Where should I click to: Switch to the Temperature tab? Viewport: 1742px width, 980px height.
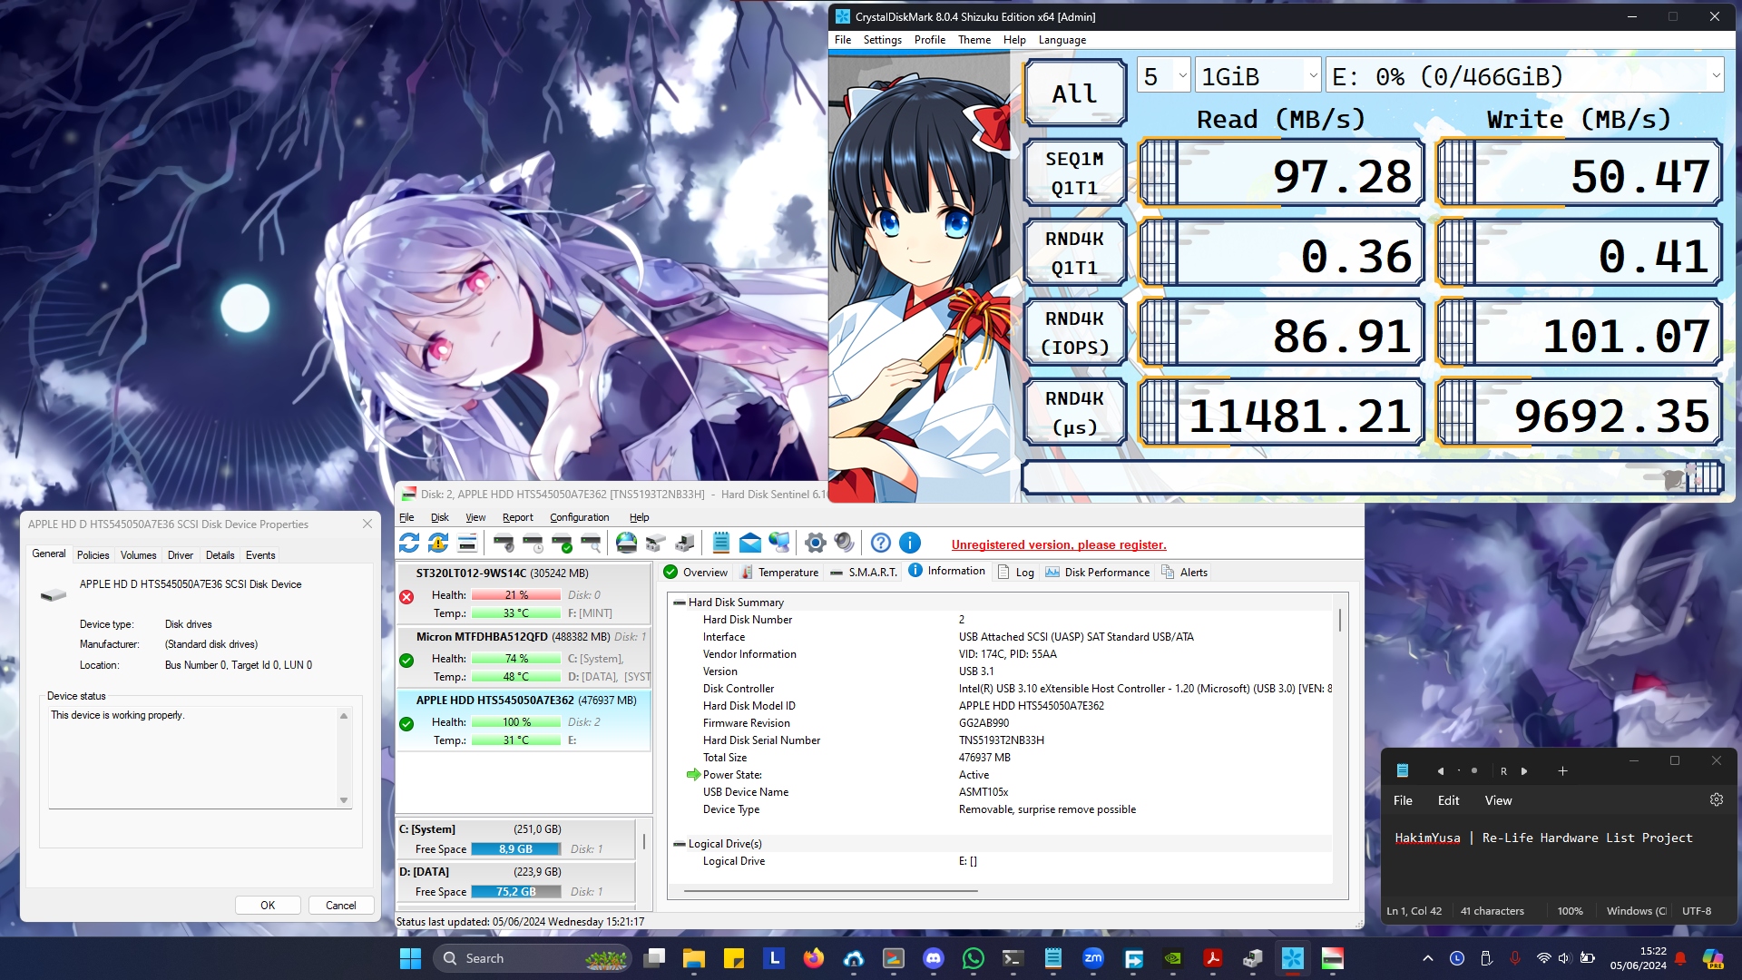tap(779, 572)
